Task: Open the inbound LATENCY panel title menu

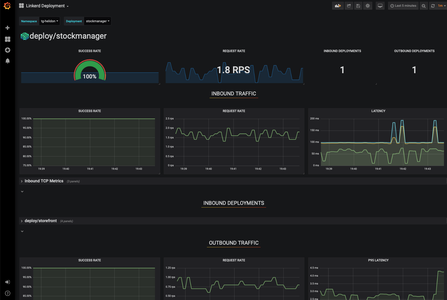Action: 378,111
